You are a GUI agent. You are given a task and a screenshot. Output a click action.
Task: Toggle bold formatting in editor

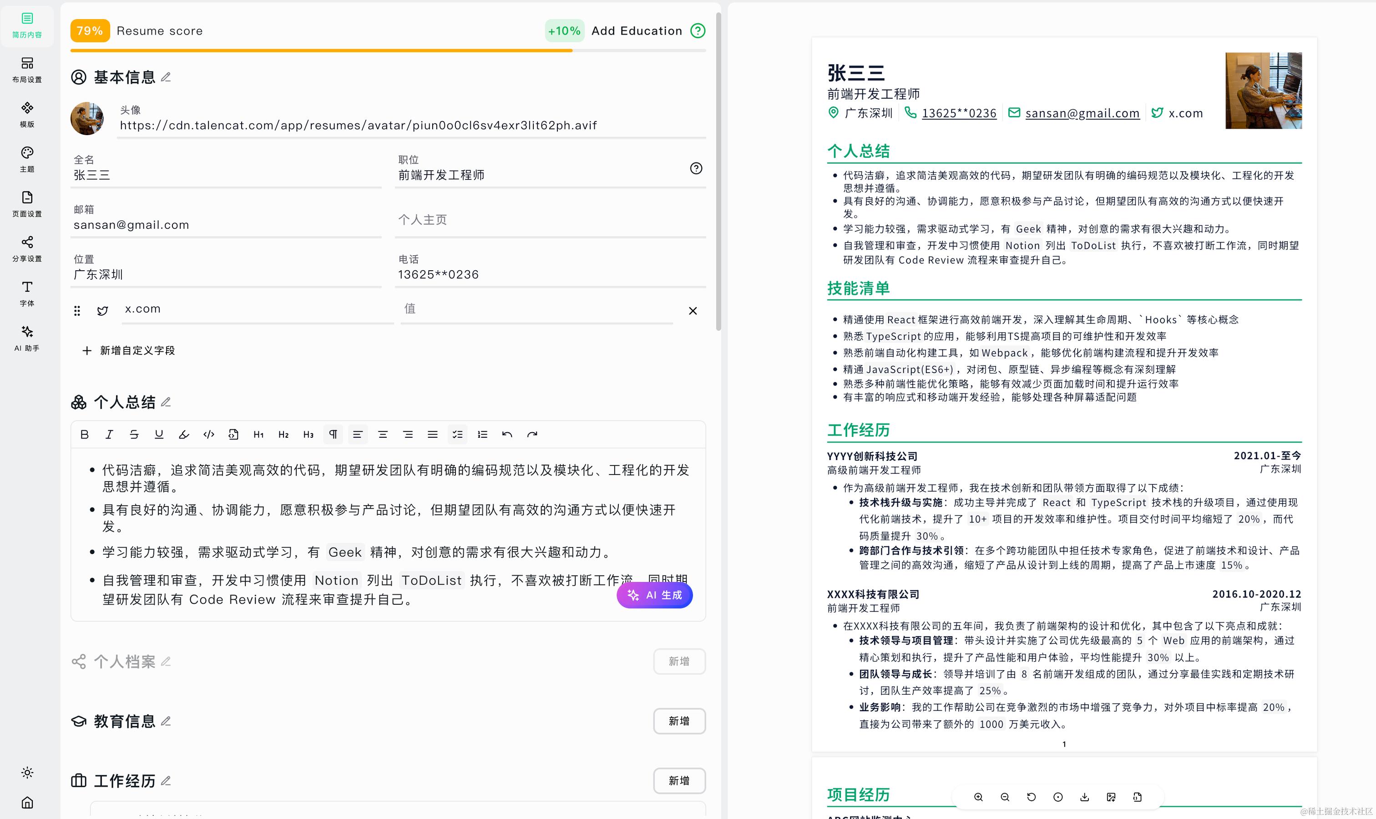click(x=85, y=435)
